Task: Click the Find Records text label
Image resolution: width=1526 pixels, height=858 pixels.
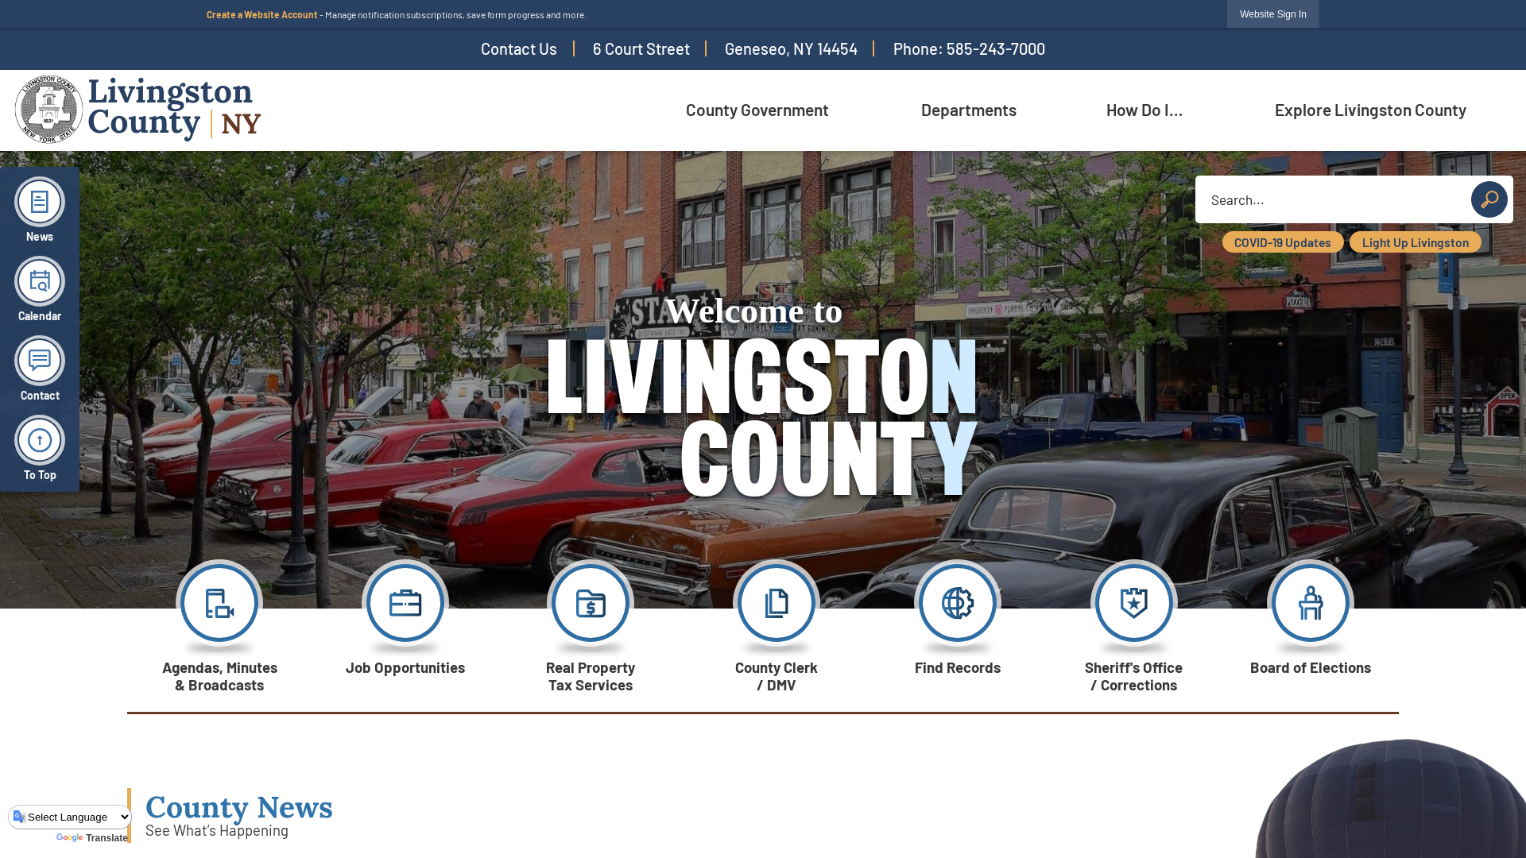Action: (958, 667)
